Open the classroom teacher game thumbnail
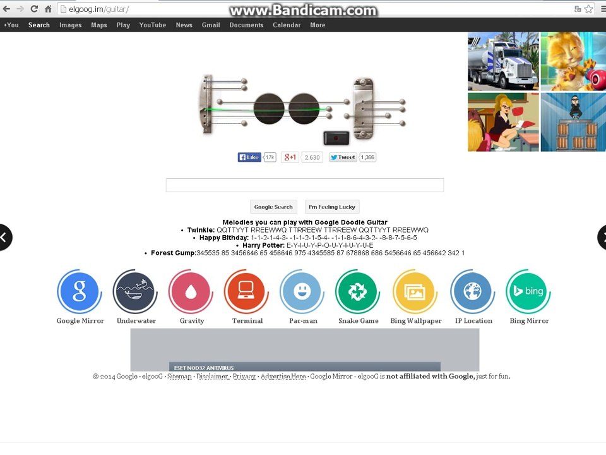The width and height of the screenshot is (606, 455). [503, 122]
